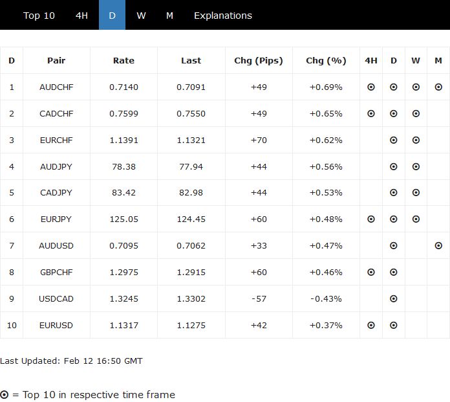The image size is (450, 402).
Task: Click the 4H marker icon for EURJPY
Action: (371, 219)
